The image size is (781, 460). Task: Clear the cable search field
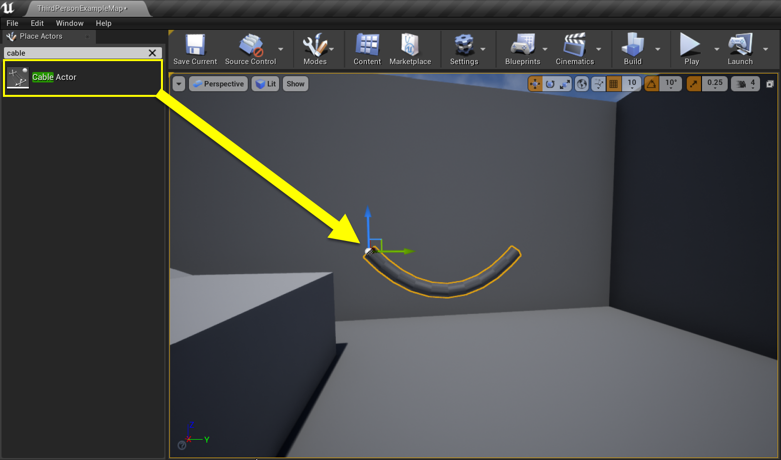coord(153,53)
